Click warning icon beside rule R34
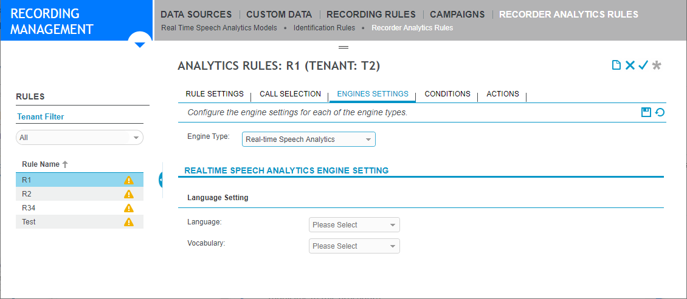This screenshot has height=299, width=687. (128, 207)
